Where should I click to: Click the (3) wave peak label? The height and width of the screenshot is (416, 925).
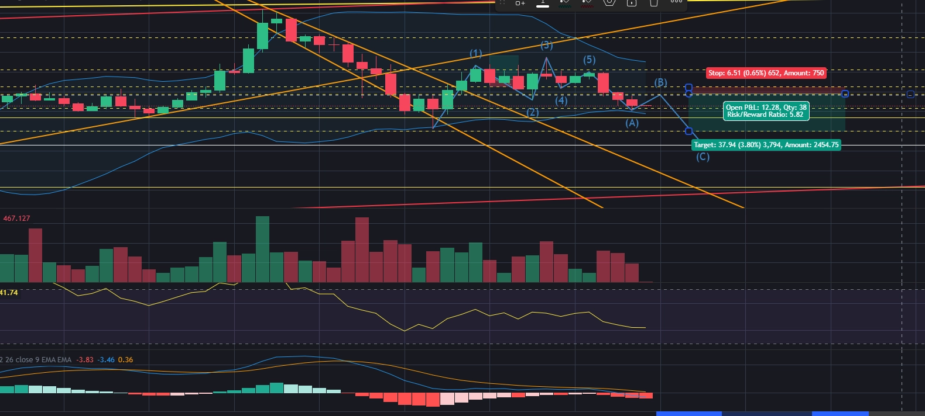[546, 45]
